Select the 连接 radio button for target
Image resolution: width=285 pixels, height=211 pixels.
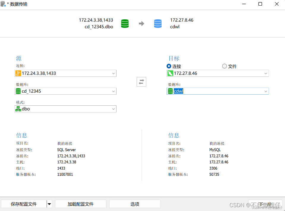point(169,66)
